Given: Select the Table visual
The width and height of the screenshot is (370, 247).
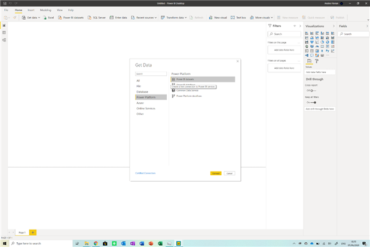Looking at the screenshot, I should (x=311, y=51).
